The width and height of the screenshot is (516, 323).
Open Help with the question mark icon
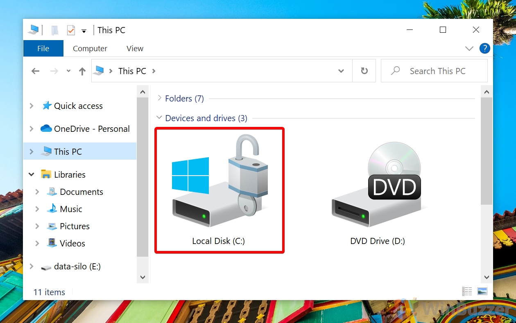tap(484, 48)
